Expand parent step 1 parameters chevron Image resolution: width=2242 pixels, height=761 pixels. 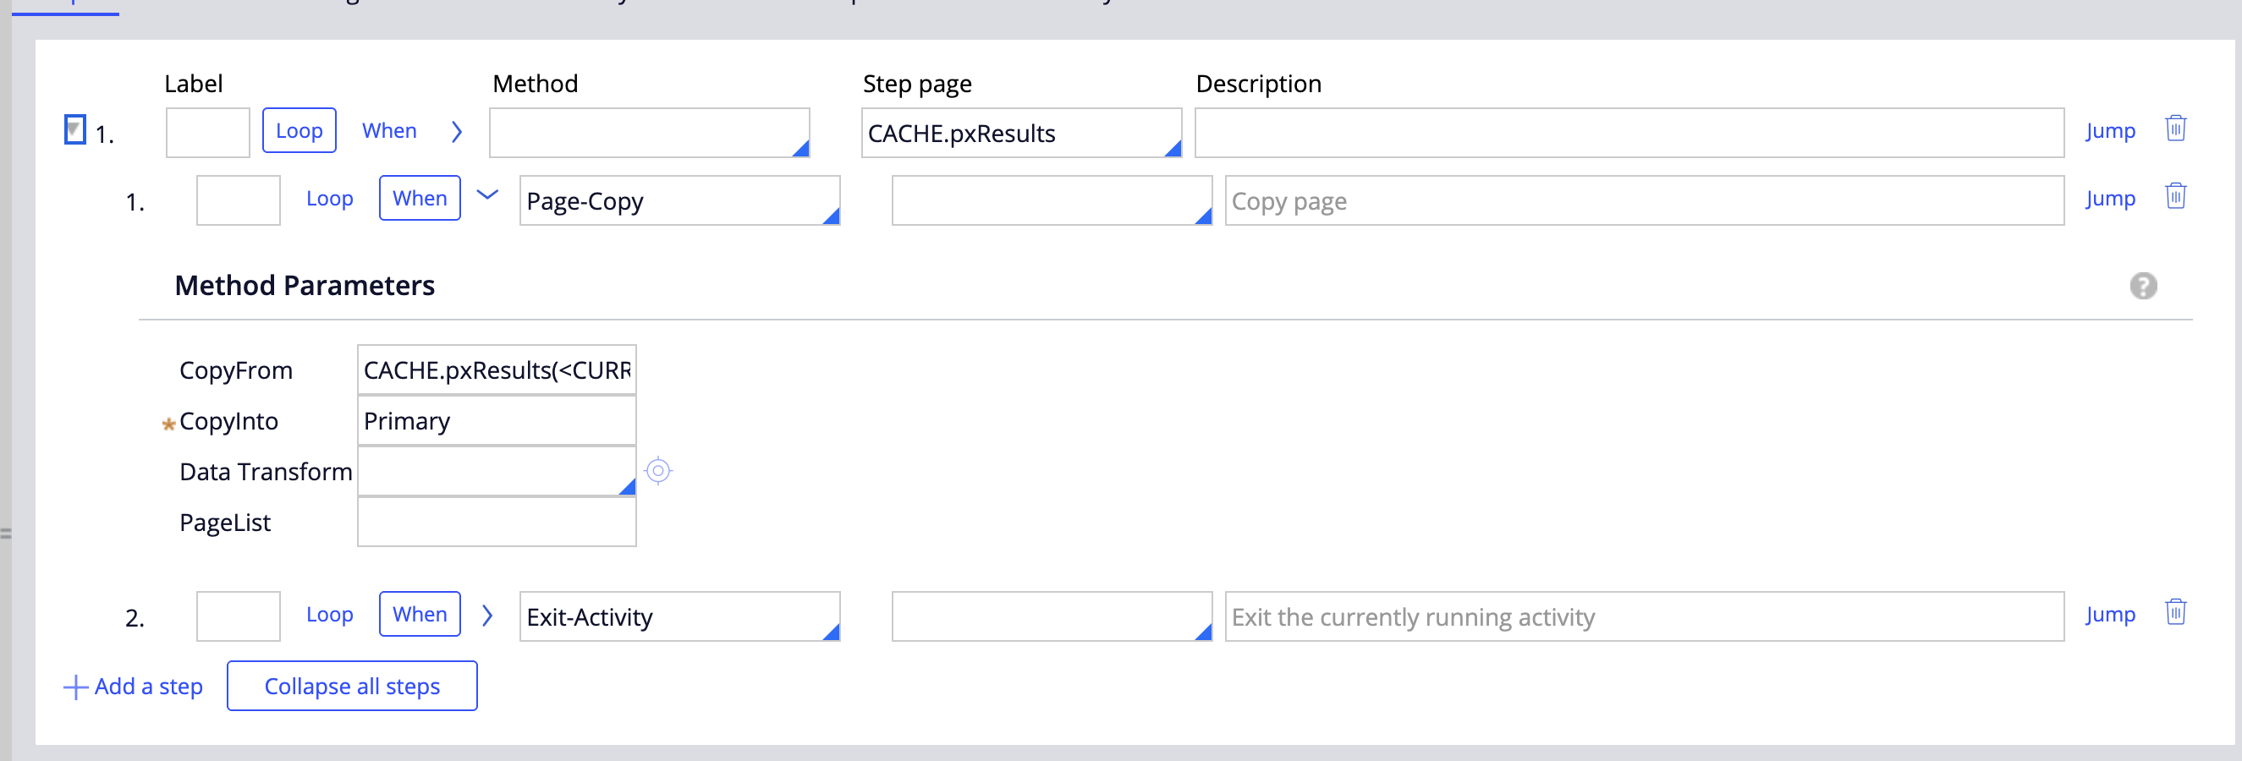click(457, 132)
